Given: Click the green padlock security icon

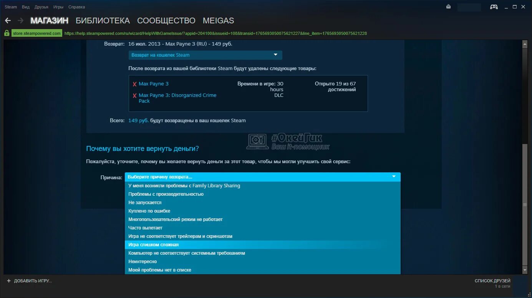Looking at the screenshot, I should [7, 33].
